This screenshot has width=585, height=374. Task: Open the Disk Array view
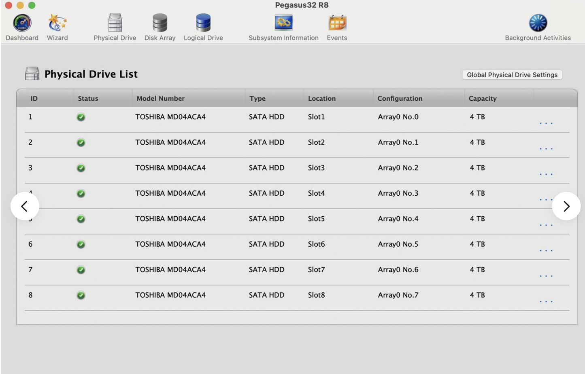[x=160, y=23]
